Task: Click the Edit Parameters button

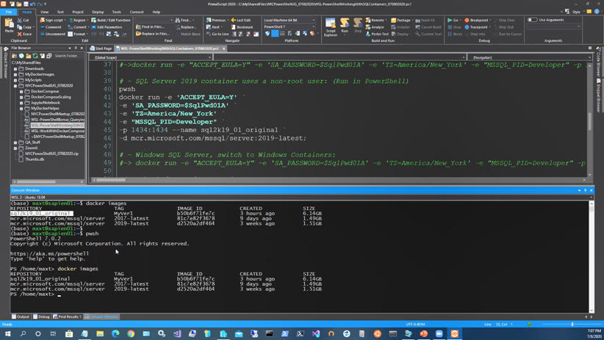Action: (107, 27)
